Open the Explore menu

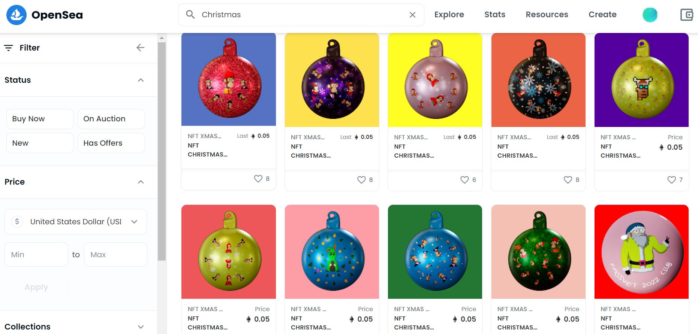(449, 15)
